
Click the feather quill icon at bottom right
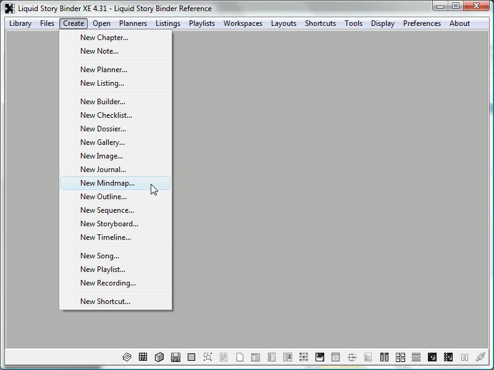(480, 357)
